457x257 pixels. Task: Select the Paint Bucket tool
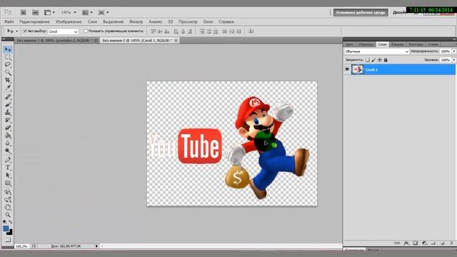[x=8, y=135]
